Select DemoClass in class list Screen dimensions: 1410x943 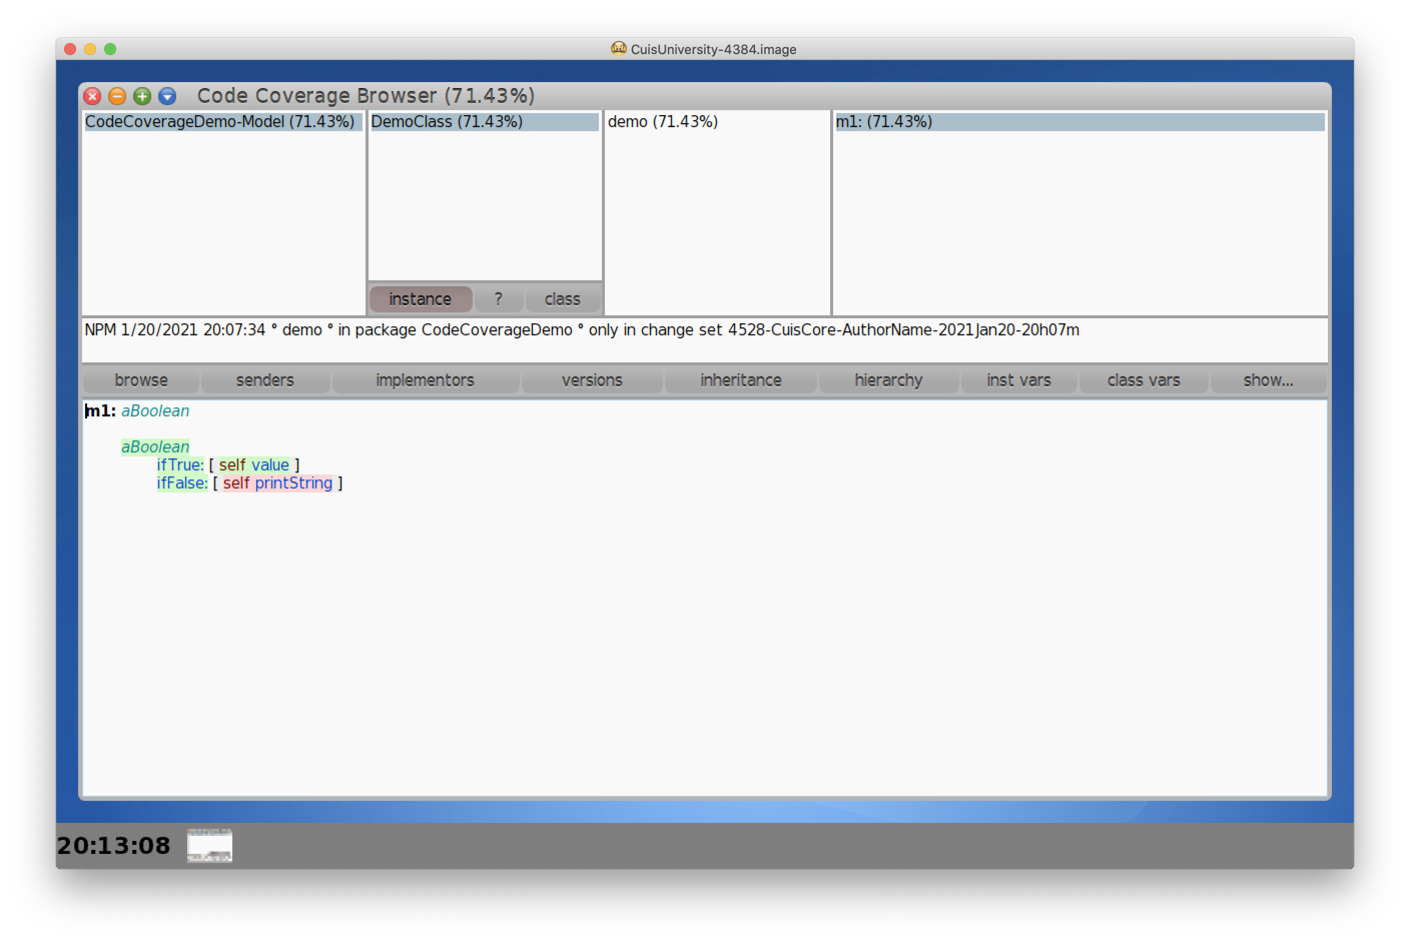pos(446,122)
